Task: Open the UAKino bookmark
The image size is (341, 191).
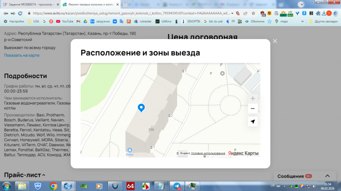Action: coord(163,21)
